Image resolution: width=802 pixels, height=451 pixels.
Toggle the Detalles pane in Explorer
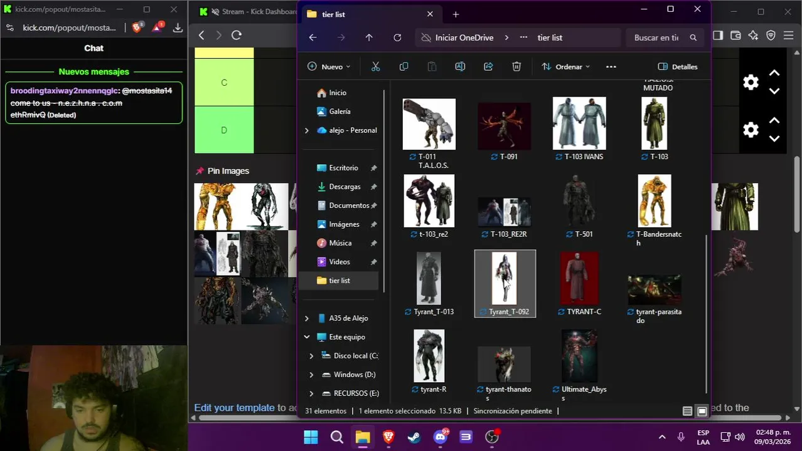point(678,66)
